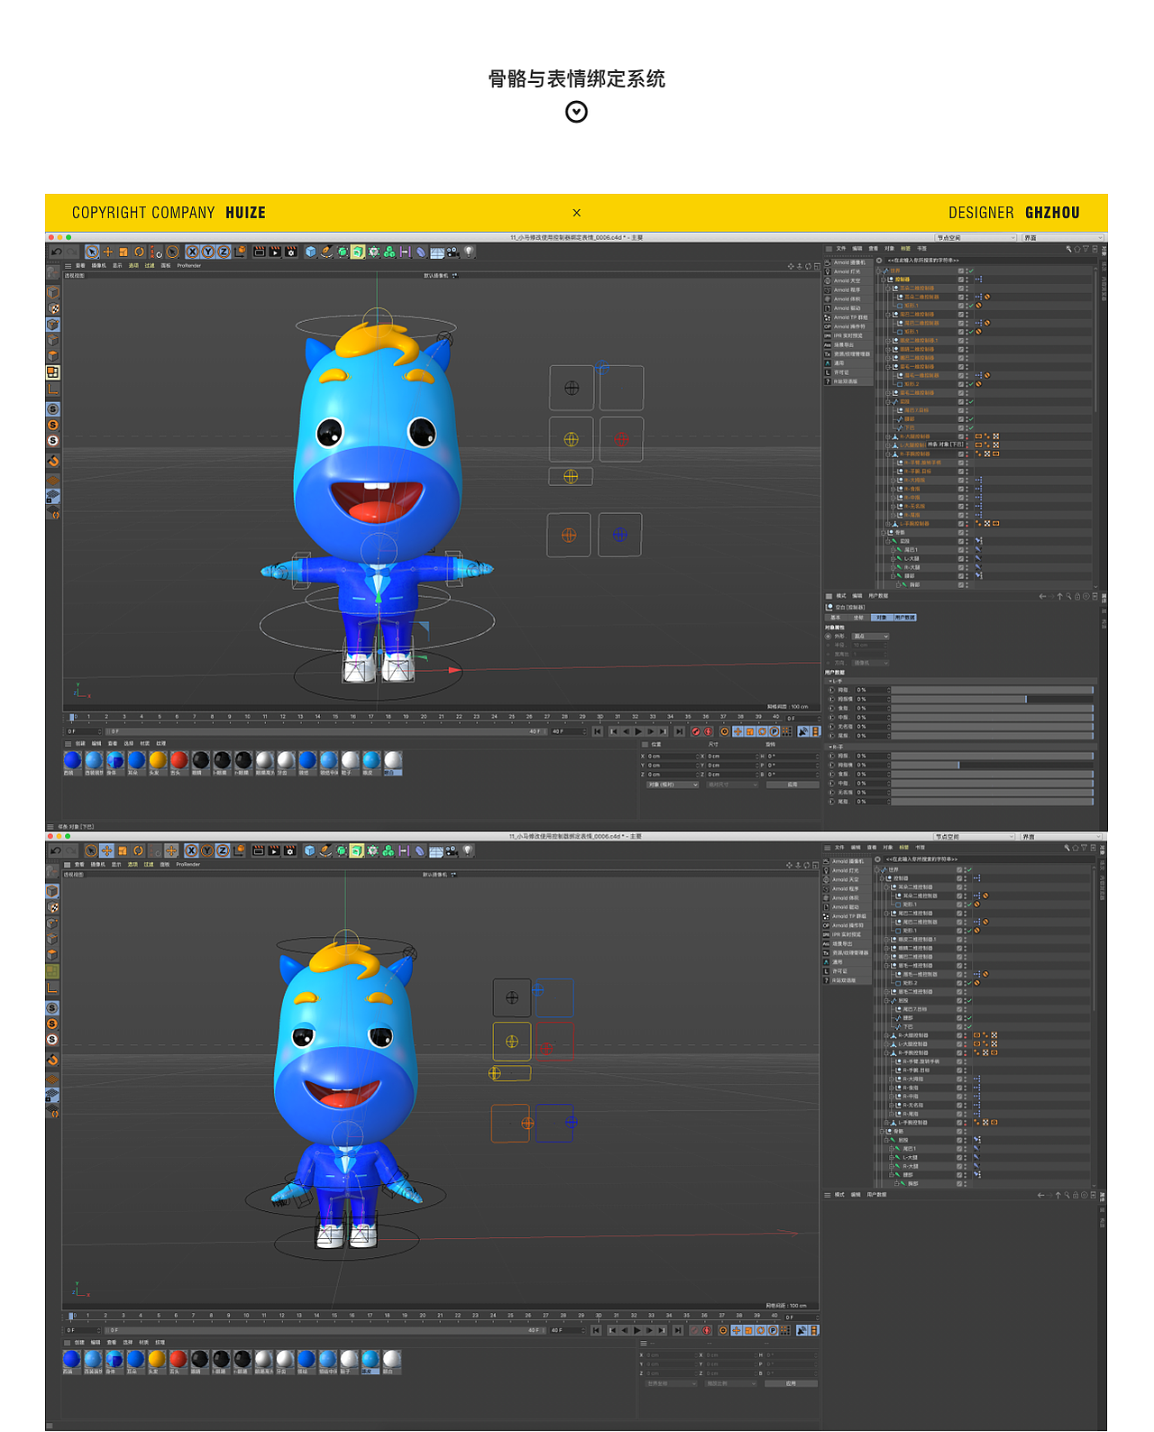Add a Cube primitive in upper window
Viewport: 1154px width, 1432px height.
(x=311, y=252)
